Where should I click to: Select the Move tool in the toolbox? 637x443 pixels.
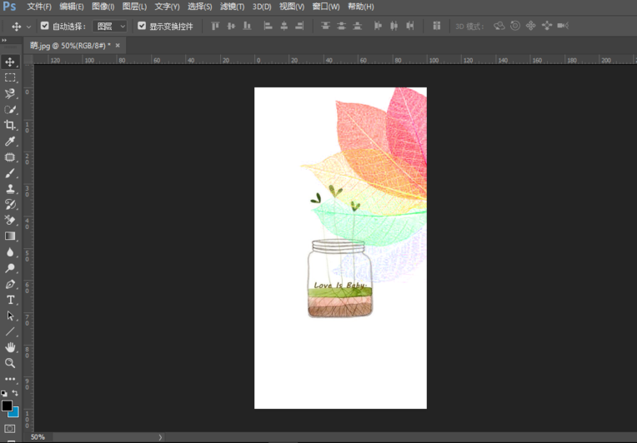pos(10,62)
